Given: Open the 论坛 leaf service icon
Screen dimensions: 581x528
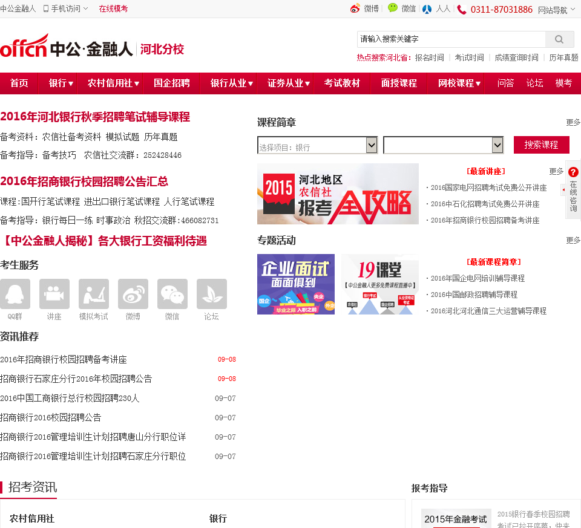Looking at the screenshot, I should coord(212,294).
